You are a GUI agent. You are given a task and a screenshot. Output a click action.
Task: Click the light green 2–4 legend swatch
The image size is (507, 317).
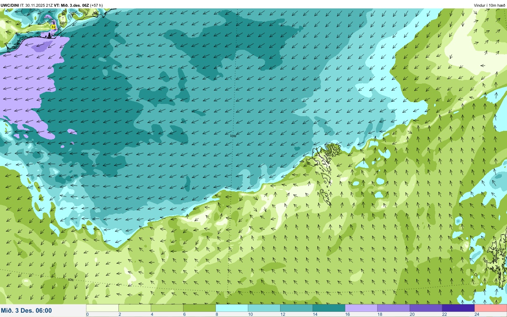135,308
